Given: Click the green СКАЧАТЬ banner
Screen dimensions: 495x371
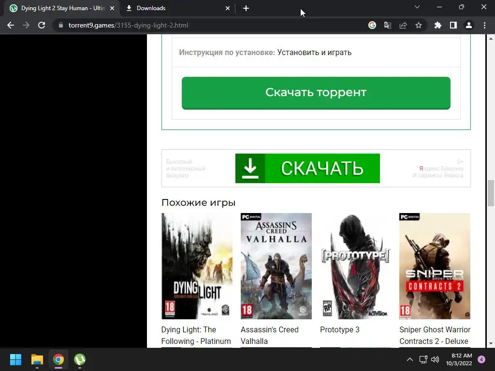Looking at the screenshot, I should coord(307,168).
